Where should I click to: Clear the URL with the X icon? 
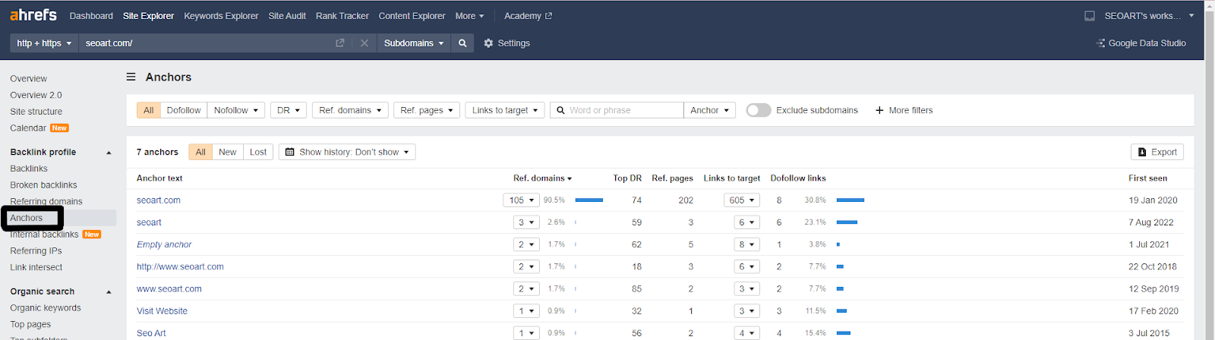pos(364,43)
